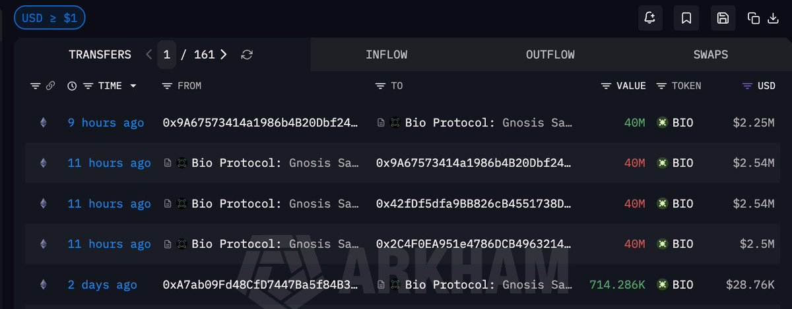Click the page number field showing 1
792x309 pixels.
click(x=166, y=55)
